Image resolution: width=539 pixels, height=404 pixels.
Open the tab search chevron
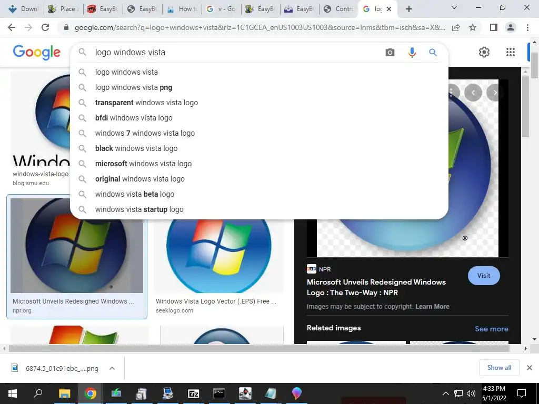pos(454,7)
